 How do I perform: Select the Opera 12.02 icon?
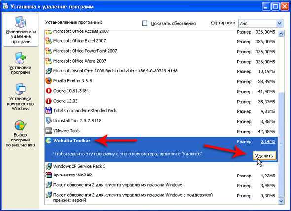pos(49,101)
